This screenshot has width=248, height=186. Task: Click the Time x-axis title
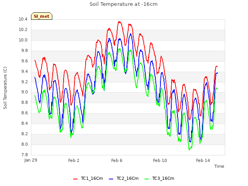pyautogui.click(x=219, y=166)
